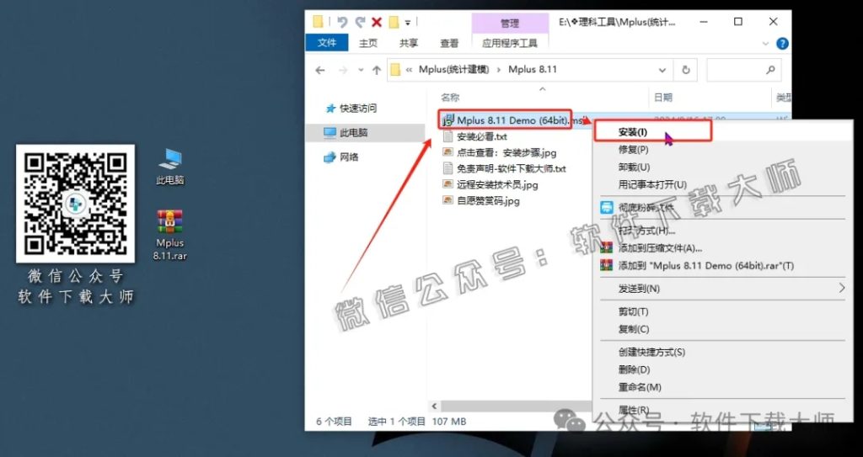Click the red delete X icon in title bar
The height and width of the screenshot is (457, 863).
(377, 22)
